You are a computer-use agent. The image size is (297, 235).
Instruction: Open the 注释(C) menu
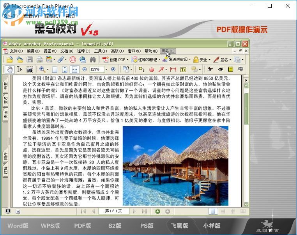83,51
